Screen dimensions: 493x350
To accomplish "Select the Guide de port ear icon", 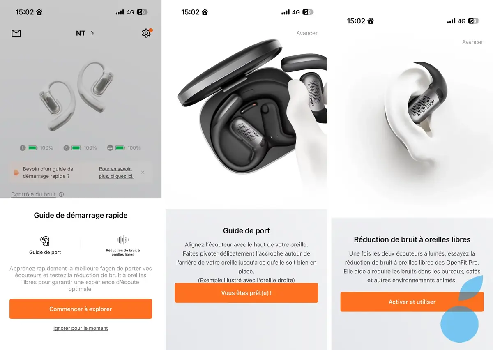I will (x=45, y=241).
